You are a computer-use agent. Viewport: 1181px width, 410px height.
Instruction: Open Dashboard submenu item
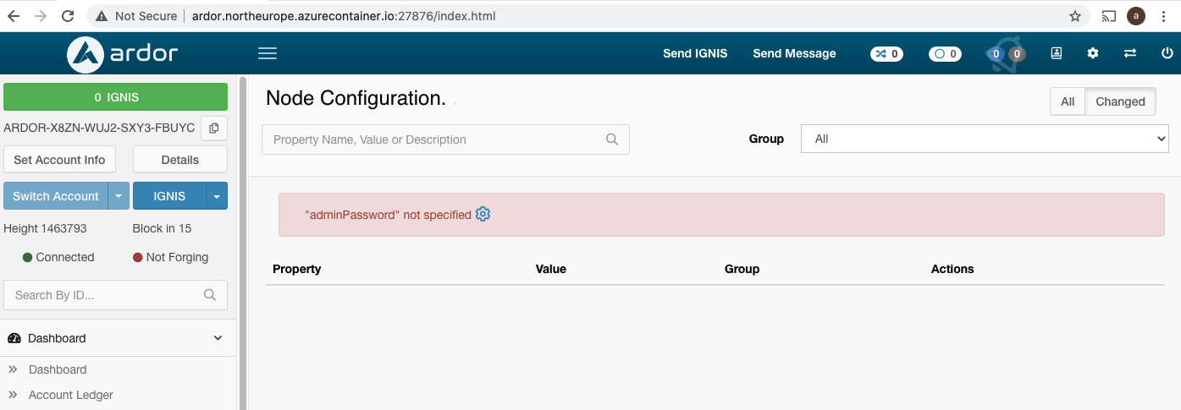(x=58, y=369)
